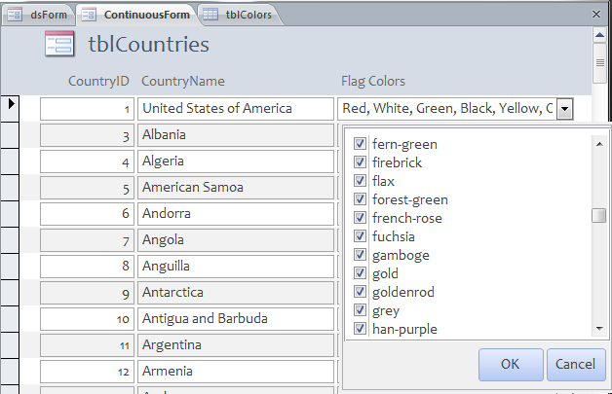This screenshot has width=612, height=394.
Task: Click the current record selector arrow
Action: [11, 104]
